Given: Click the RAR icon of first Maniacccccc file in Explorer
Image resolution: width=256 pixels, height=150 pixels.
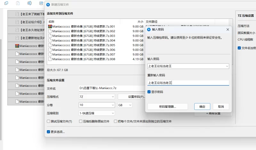Looking at the screenshot, I should 17,46.
